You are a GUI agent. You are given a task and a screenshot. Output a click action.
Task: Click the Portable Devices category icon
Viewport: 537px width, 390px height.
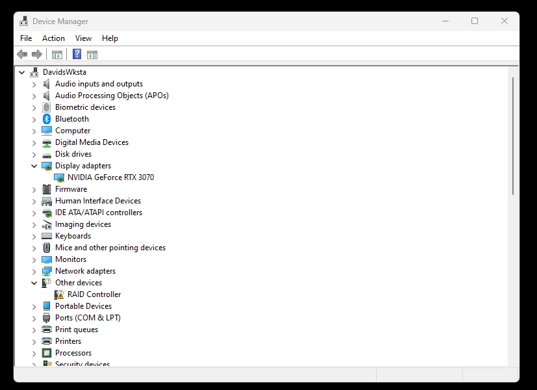[47, 306]
